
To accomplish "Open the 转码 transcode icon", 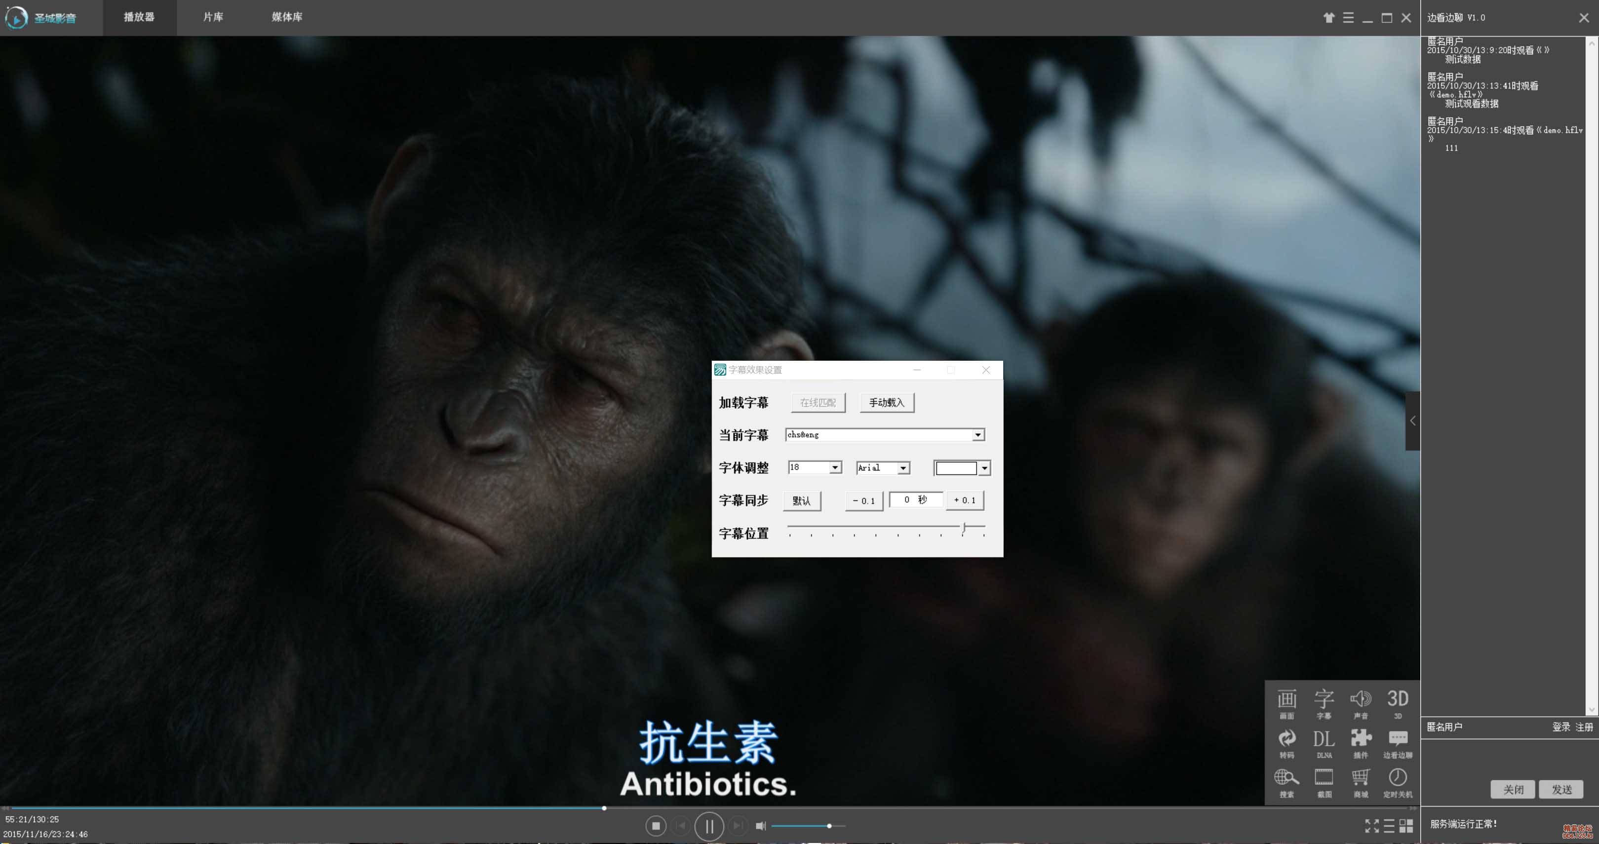I will point(1287,743).
